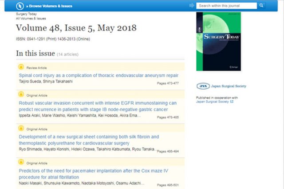Image resolution: width=284 pixels, height=189 pixels.
Task: Open Browse Volumes & Issues menu
Action: pyautogui.click(x=50, y=6)
